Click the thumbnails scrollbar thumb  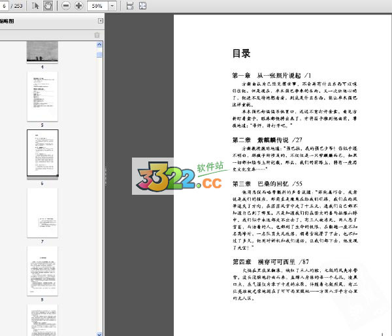tap(99, 54)
